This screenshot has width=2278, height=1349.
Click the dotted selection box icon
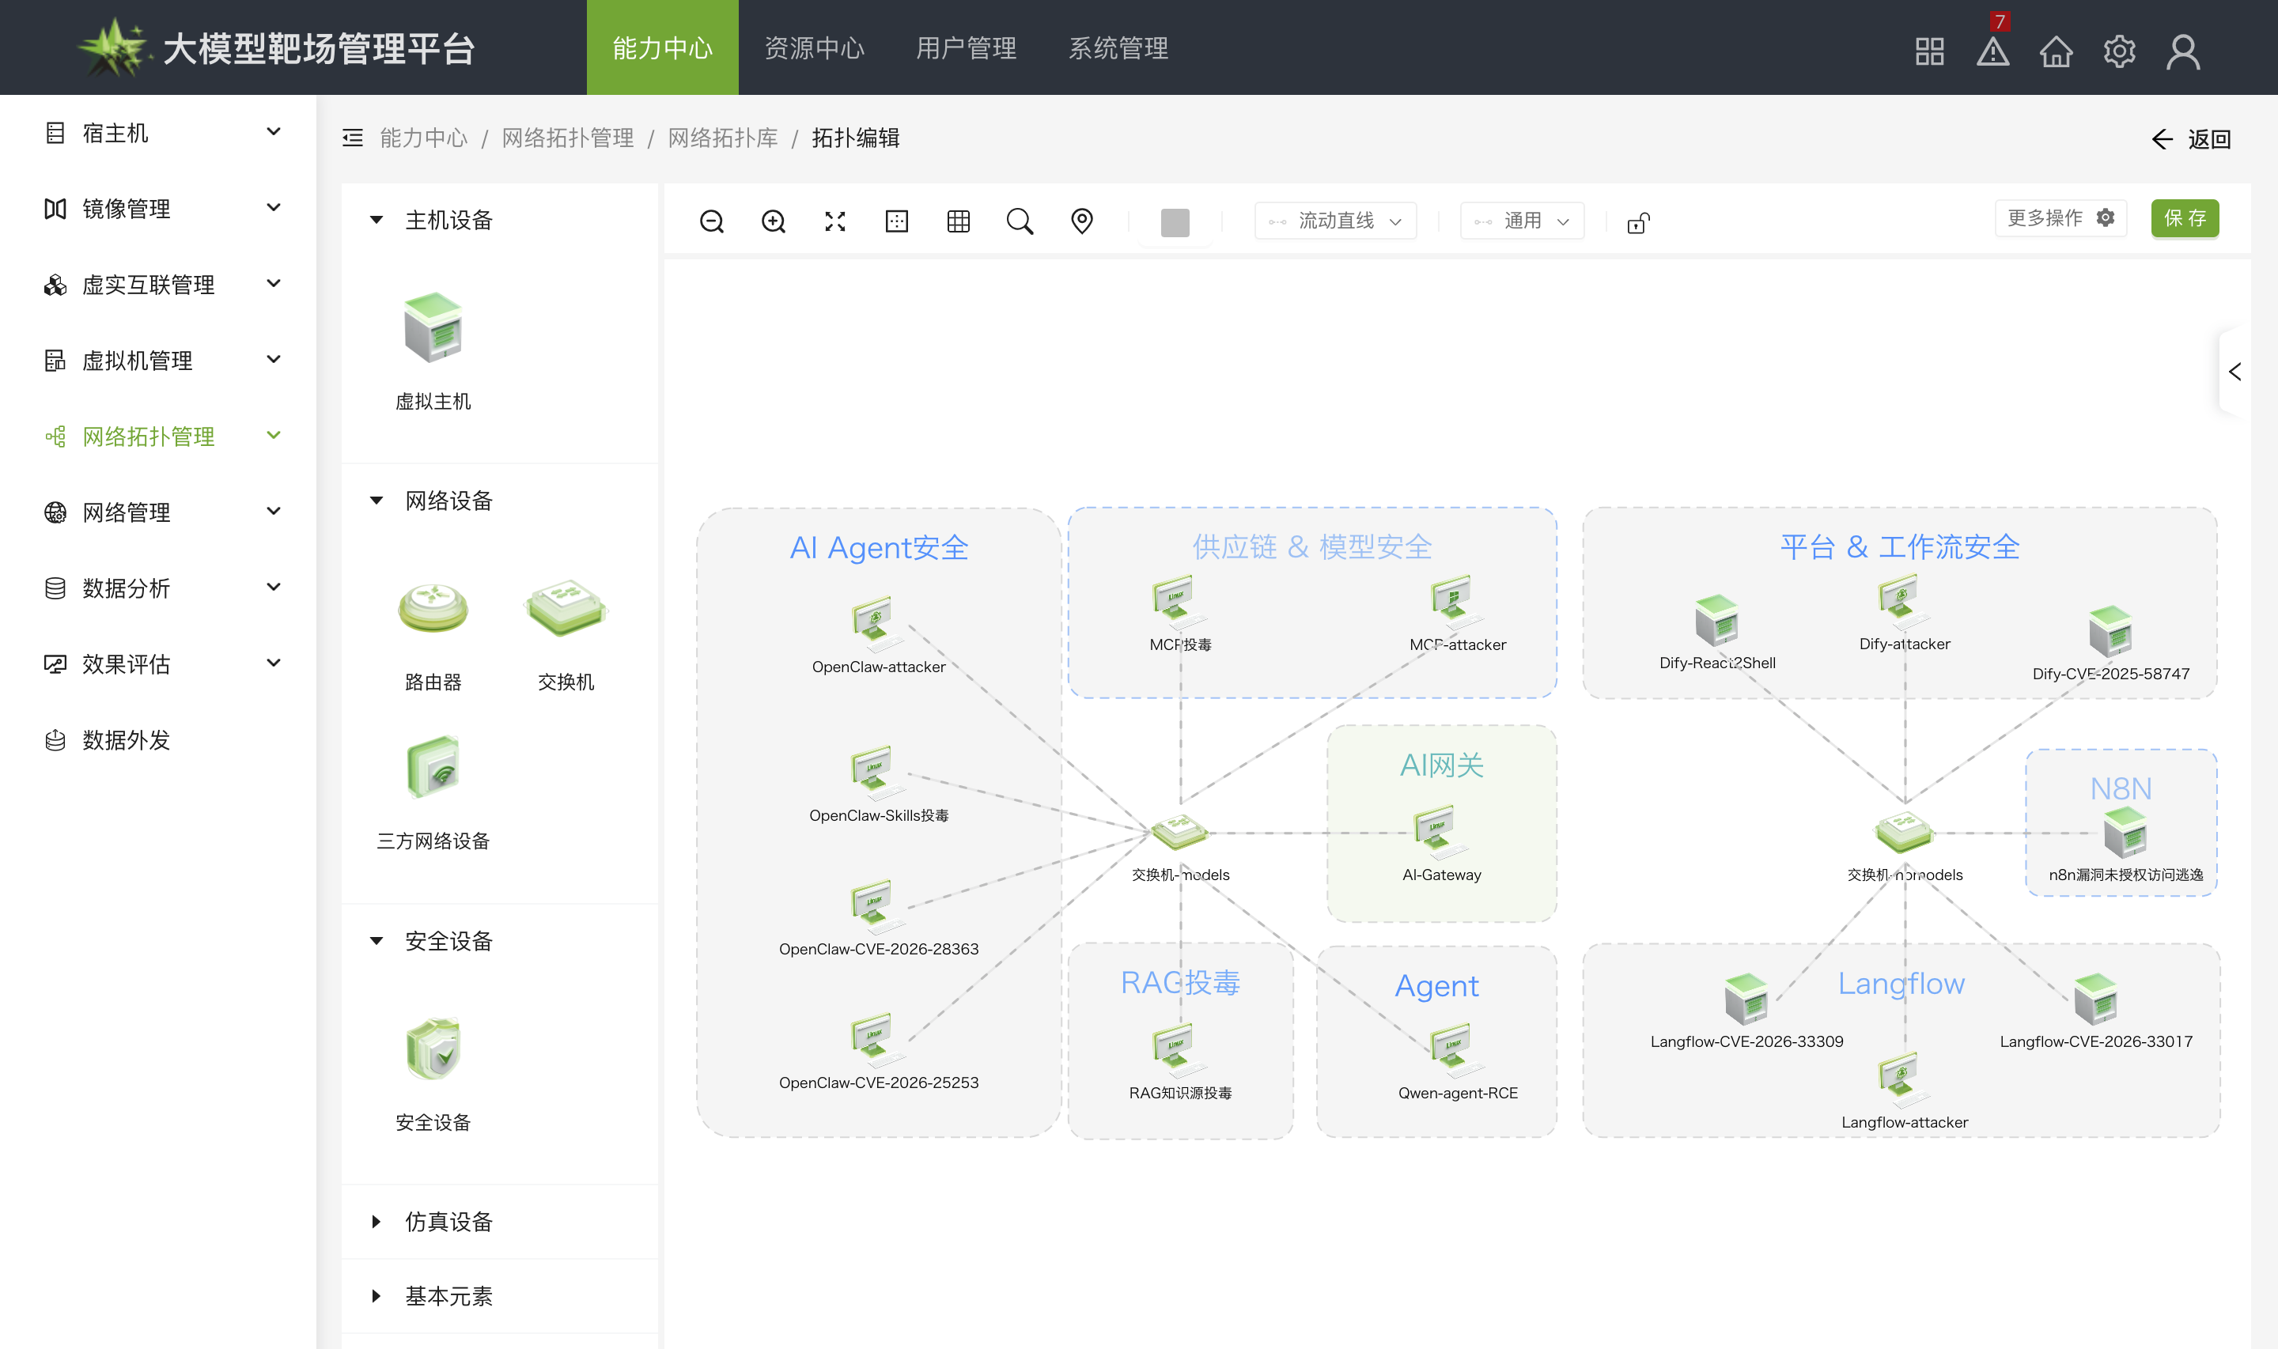[x=897, y=221]
